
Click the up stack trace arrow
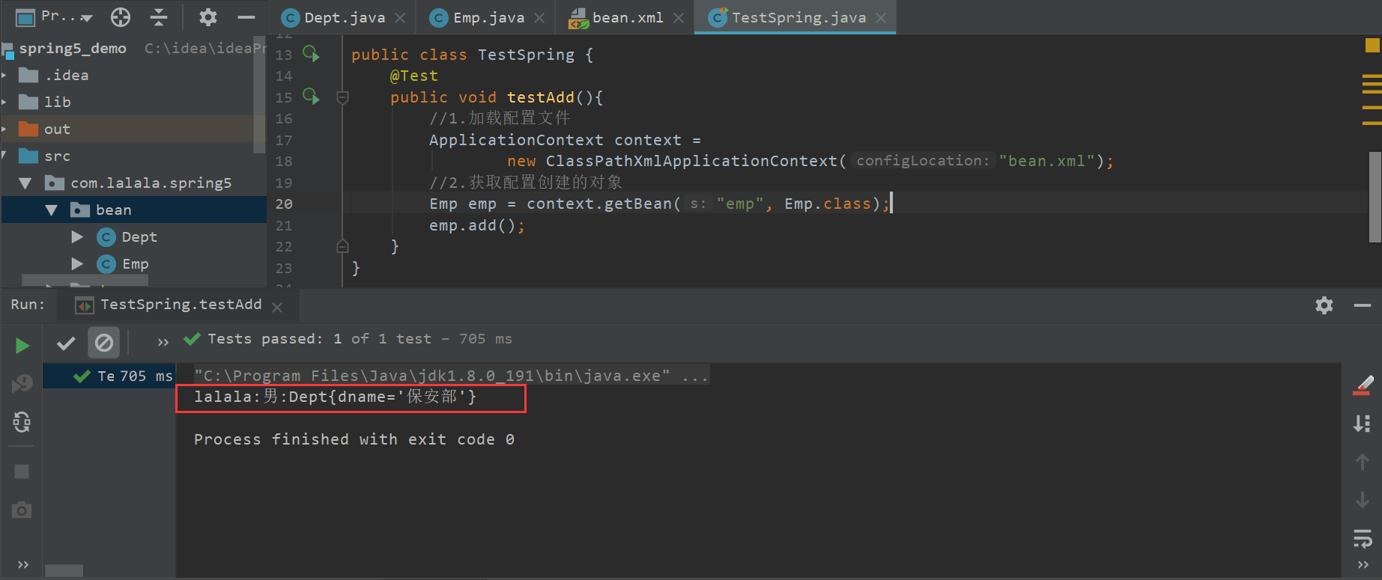pyautogui.click(x=1363, y=462)
